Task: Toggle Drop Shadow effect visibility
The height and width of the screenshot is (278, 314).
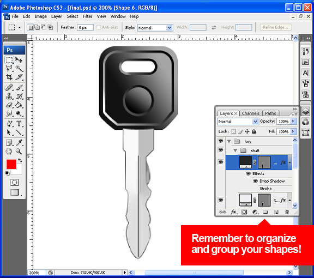Action: [255, 181]
